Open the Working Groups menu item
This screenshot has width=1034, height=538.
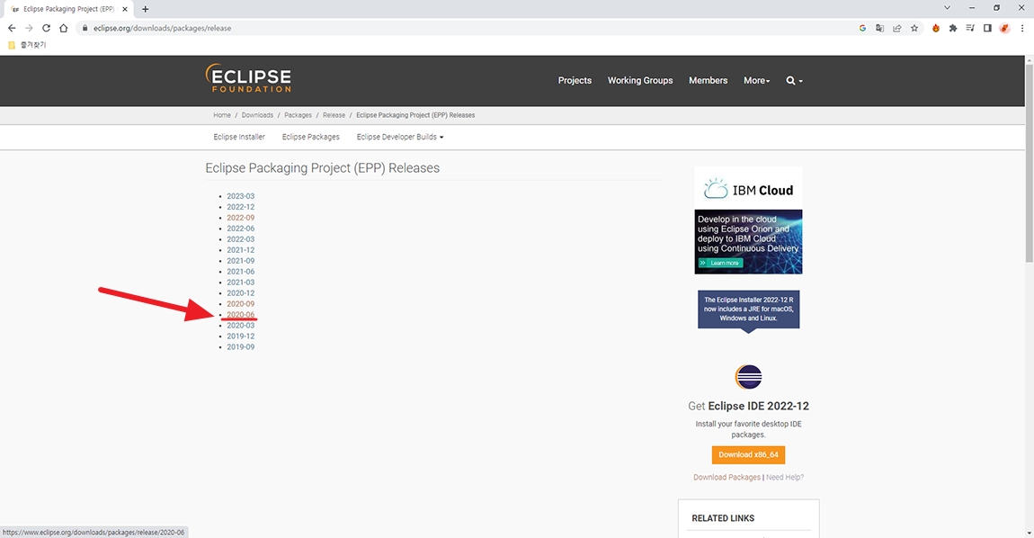(639, 81)
